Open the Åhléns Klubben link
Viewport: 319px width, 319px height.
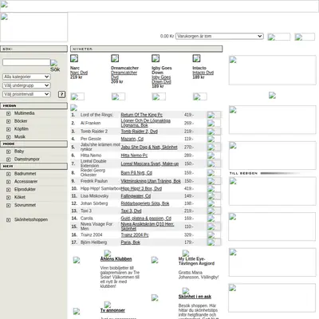click(116, 259)
